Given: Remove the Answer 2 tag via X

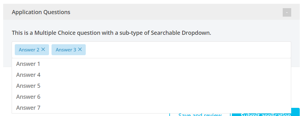Looking at the screenshot, I should point(43,50).
